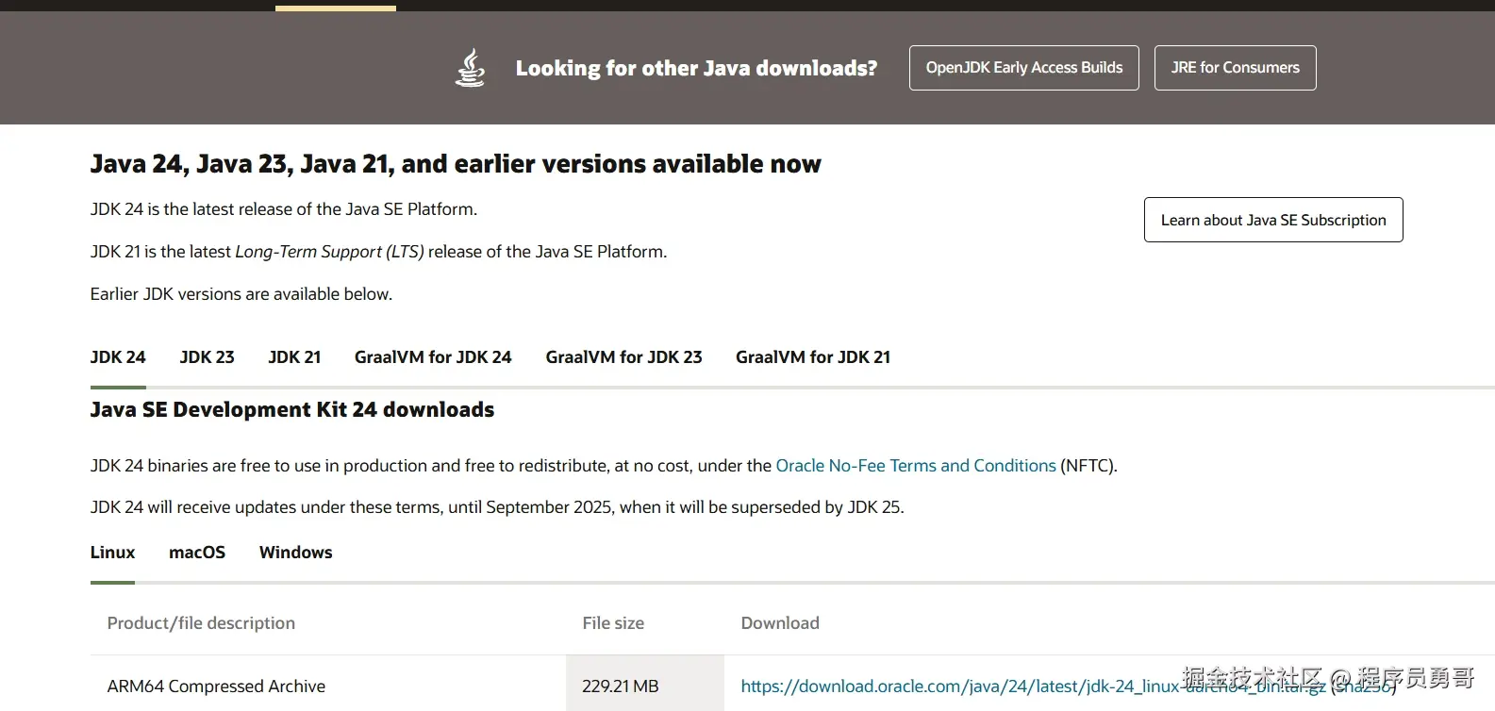
Task: Click 'Earlier JDK versions are available below' text
Action: click(241, 294)
